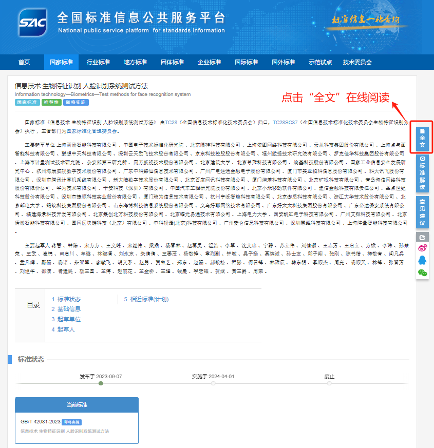Image resolution: width=434 pixels, height=448 pixels.
Task: Click the green 发布于 2023-09-07 timeline dot
Action: (101, 383)
